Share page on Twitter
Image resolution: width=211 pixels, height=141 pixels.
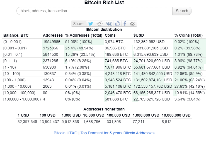click(91, 24)
